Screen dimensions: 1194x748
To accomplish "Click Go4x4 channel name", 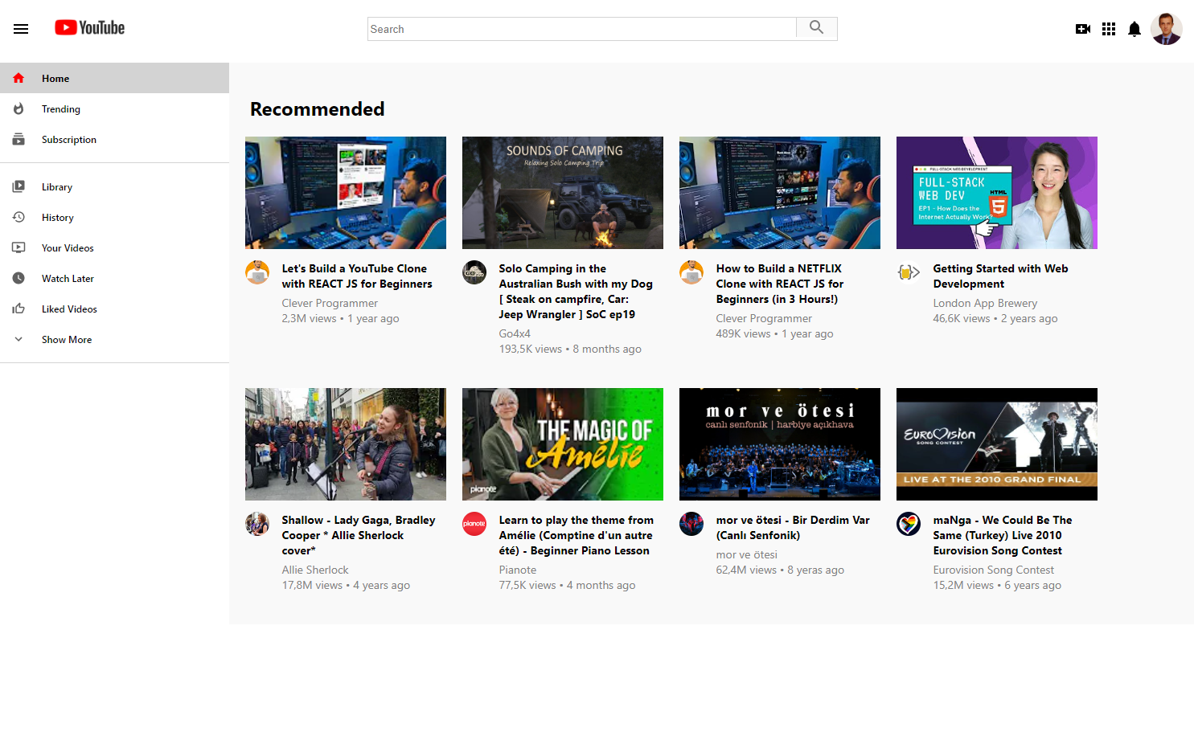I will pos(515,333).
